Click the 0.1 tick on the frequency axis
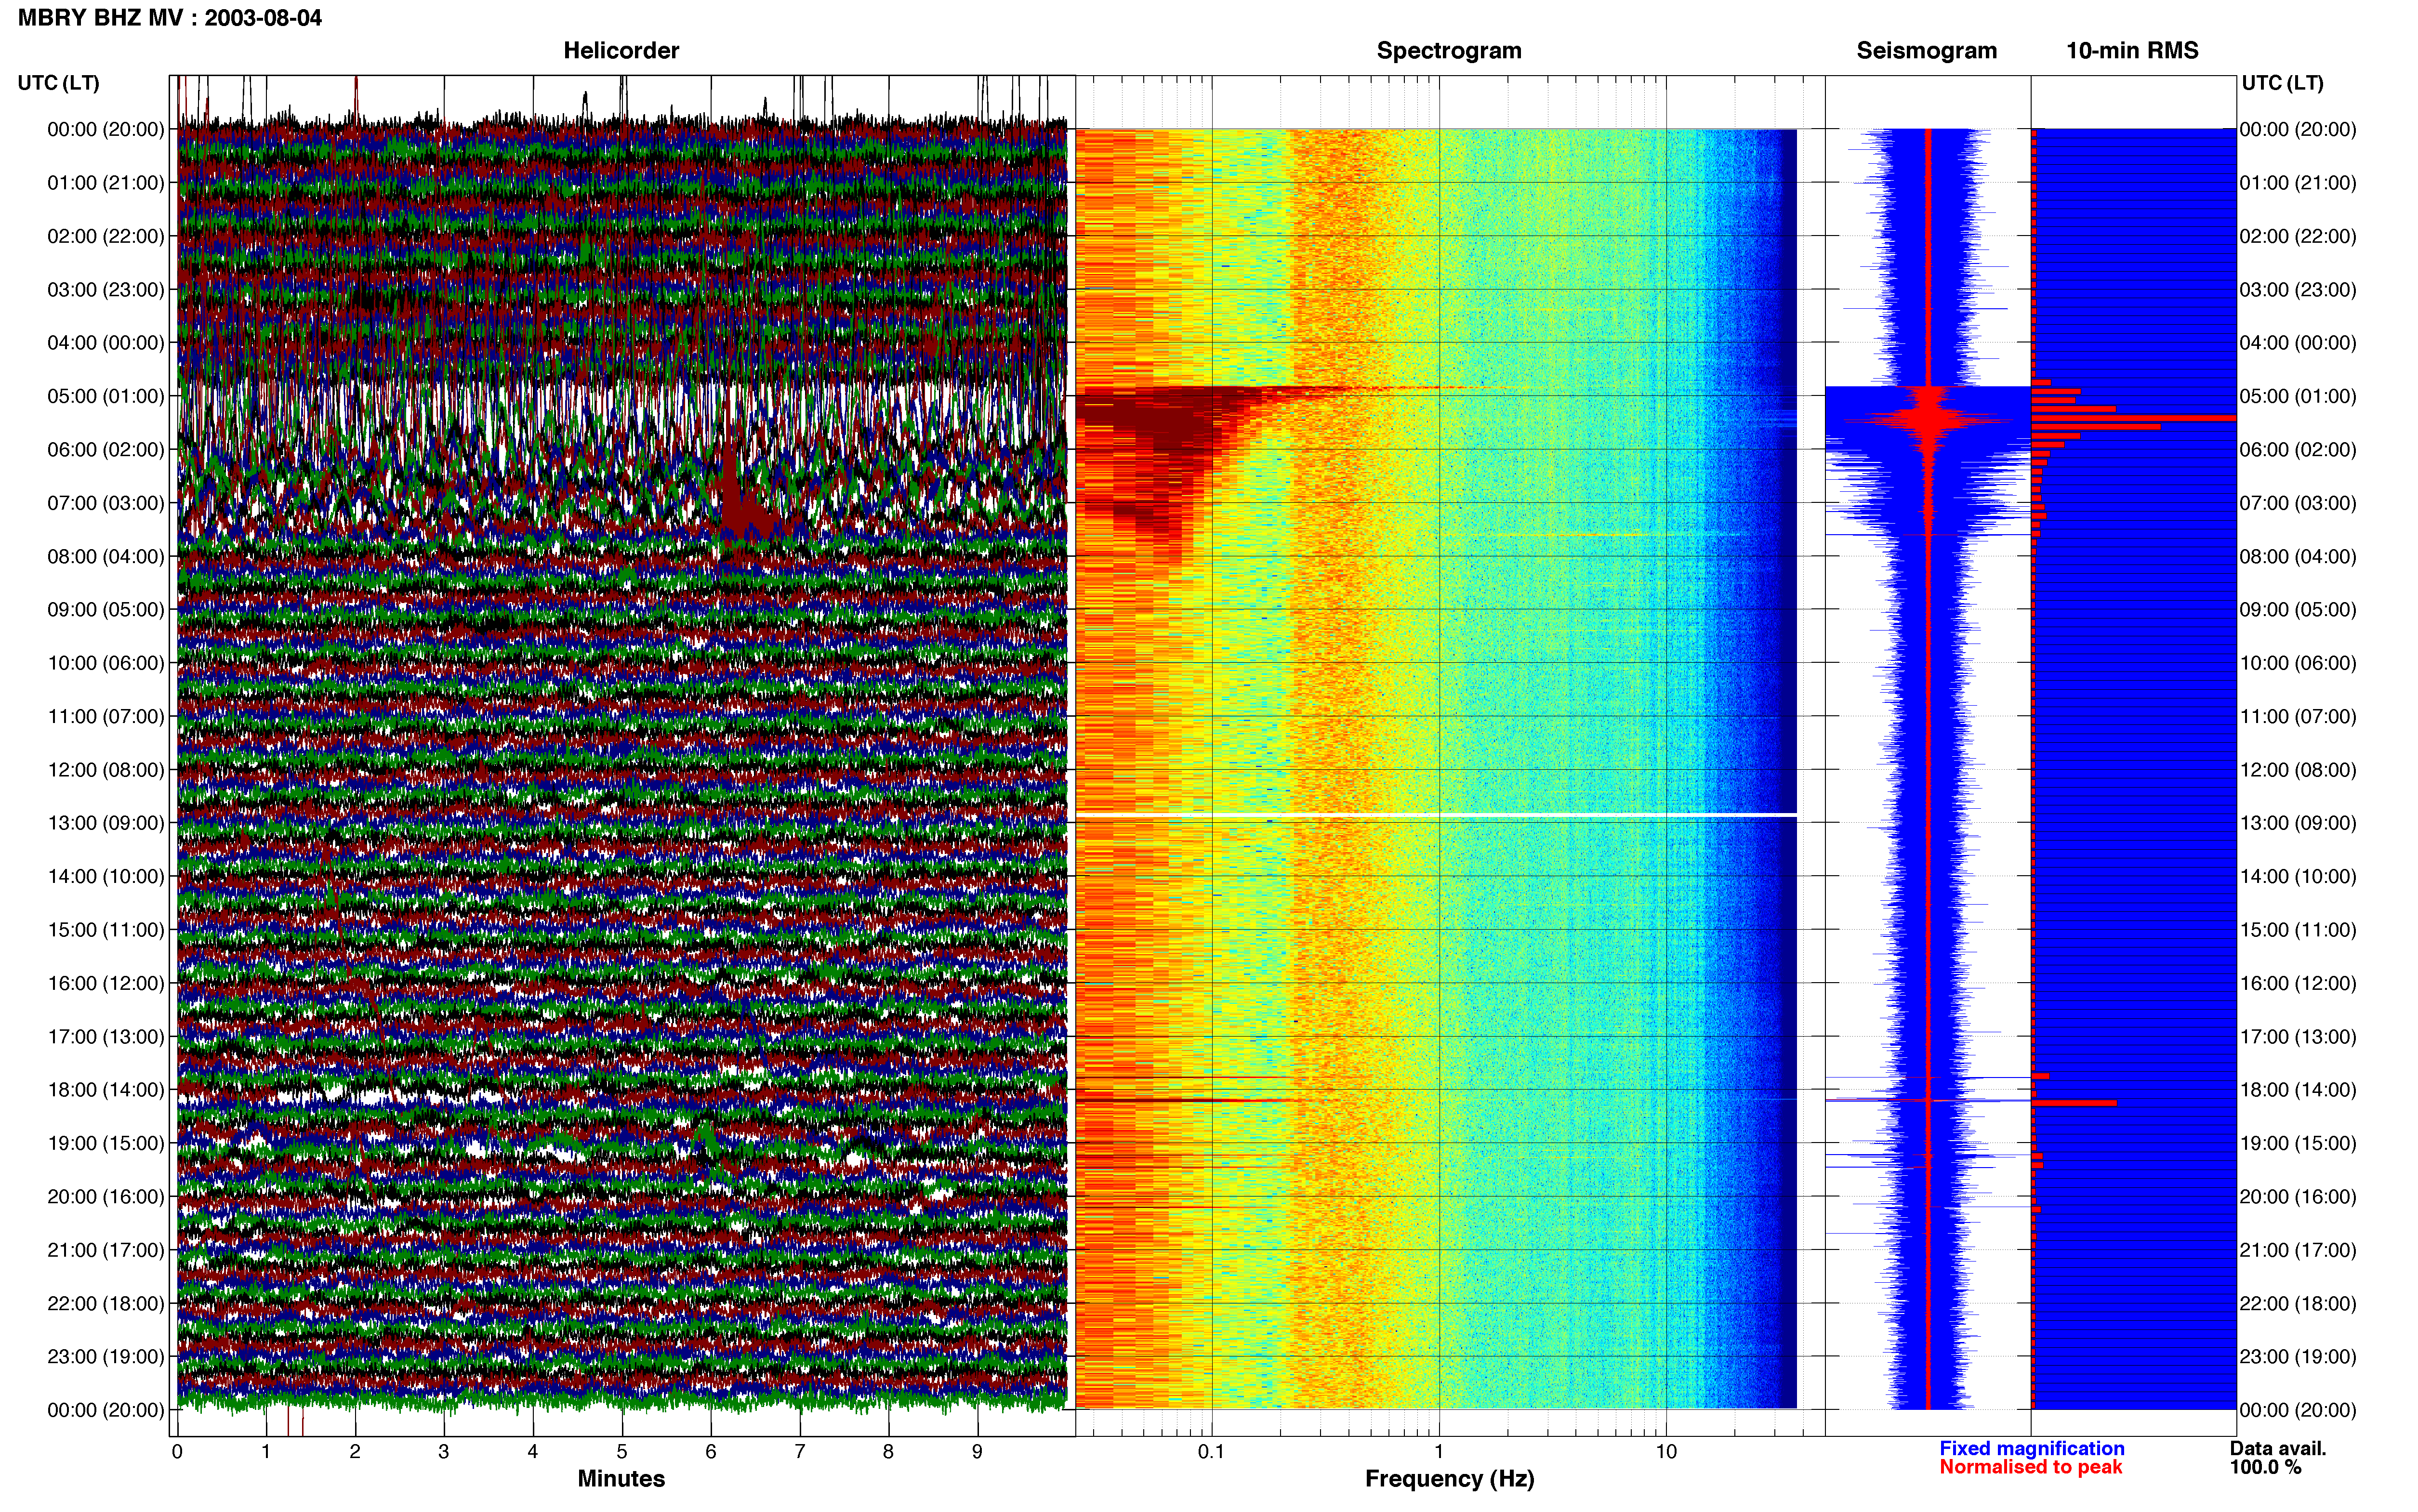2418x1512 pixels. point(1211,1451)
